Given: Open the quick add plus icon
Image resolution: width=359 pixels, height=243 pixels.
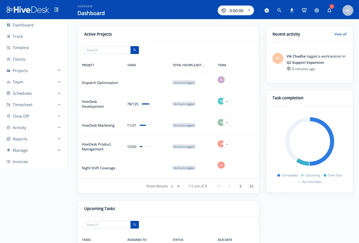Looking at the screenshot, I should pos(267,10).
